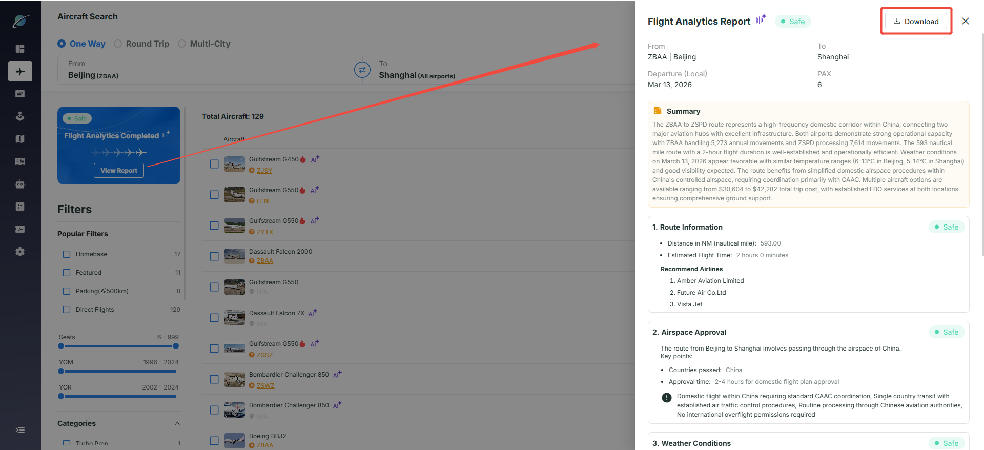984x450 pixels.
Task: Open the map icon in sidebar
Action: pyautogui.click(x=20, y=139)
